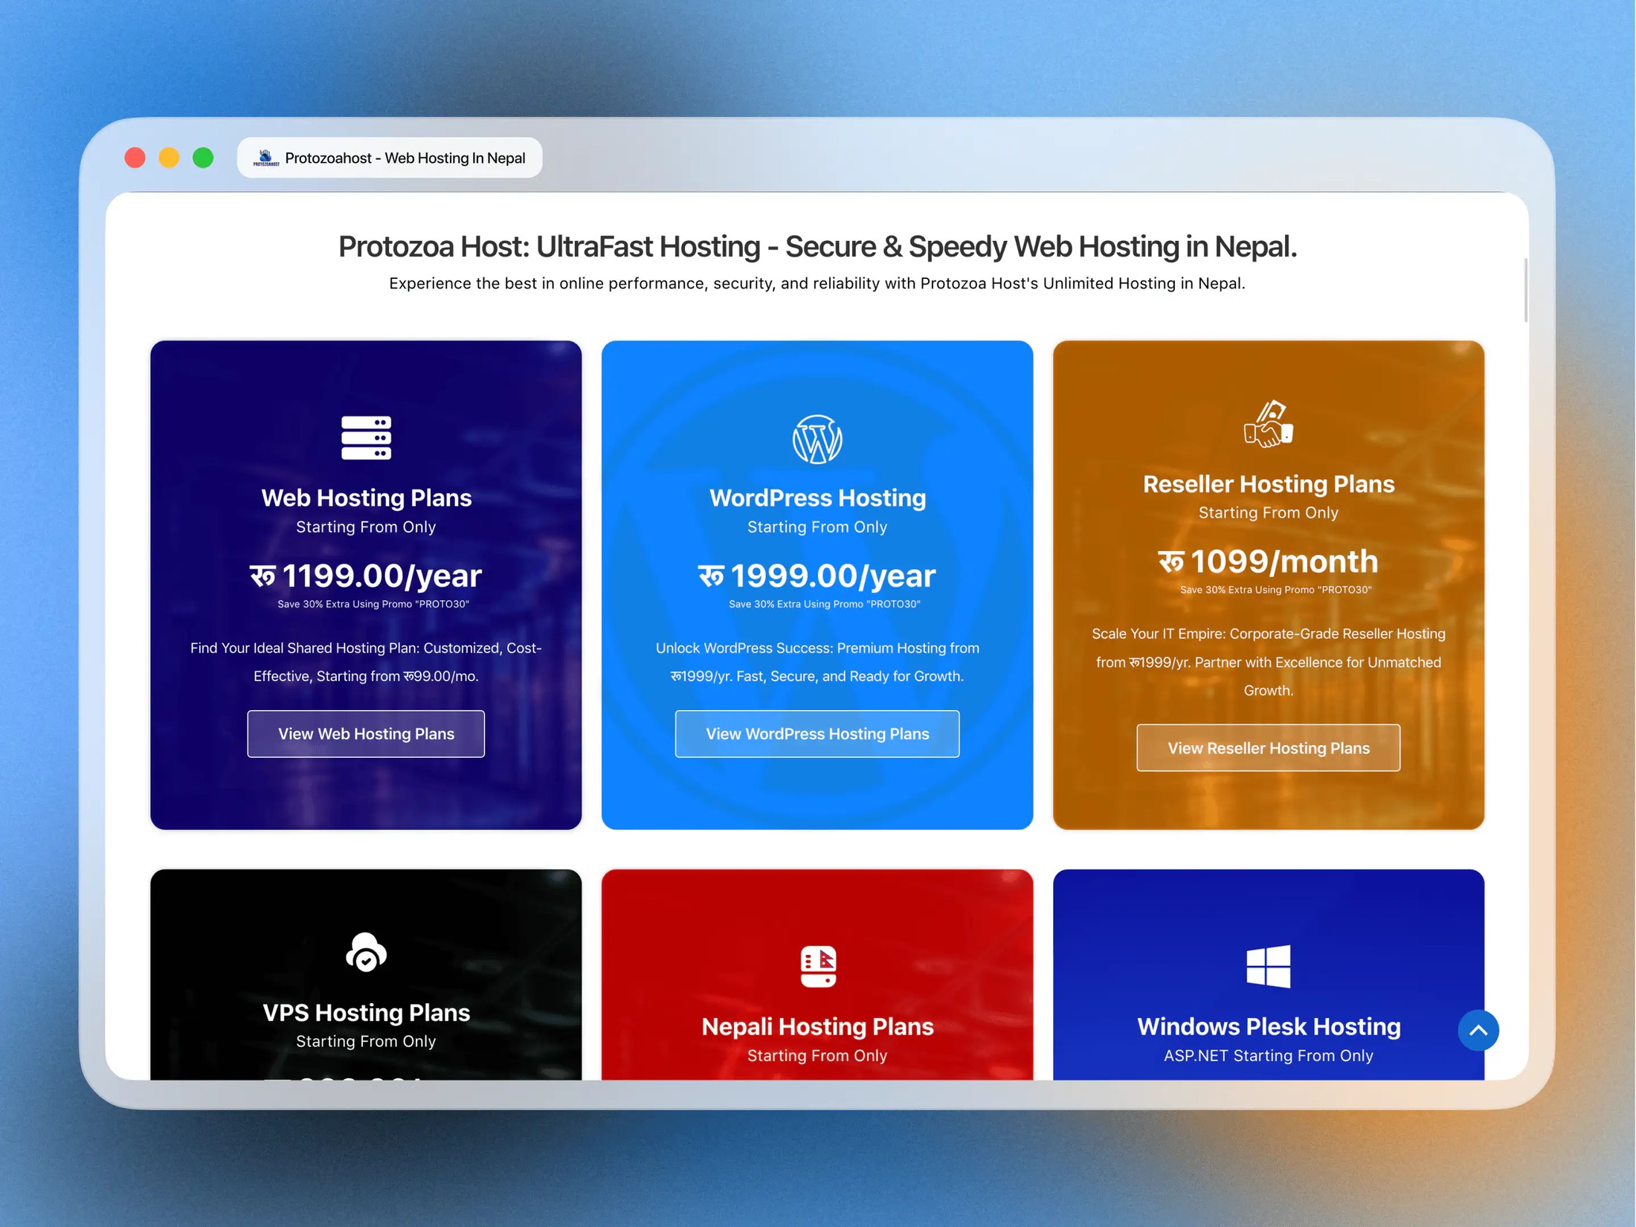Click the promo text under 1999.00/year price
The width and height of the screenshot is (1636, 1227).
825,604
